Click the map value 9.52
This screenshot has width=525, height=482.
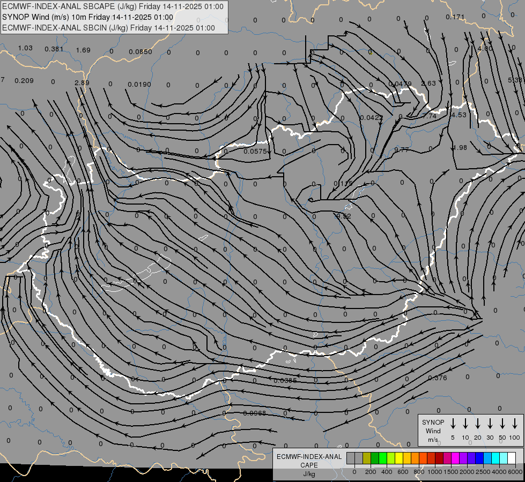[344, 216]
